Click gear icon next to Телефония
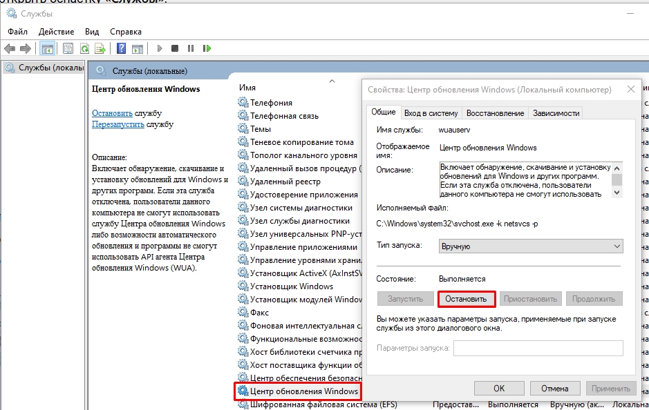This screenshot has height=410, width=649. tap(243, 102)
